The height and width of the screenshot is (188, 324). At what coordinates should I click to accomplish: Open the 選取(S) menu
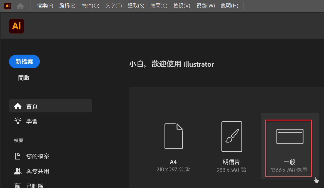coord(136,6)
